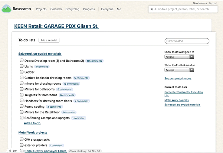Open the assigned-to Anyone dropdown
Screen dimensions: 223x153
click(179, 57)
